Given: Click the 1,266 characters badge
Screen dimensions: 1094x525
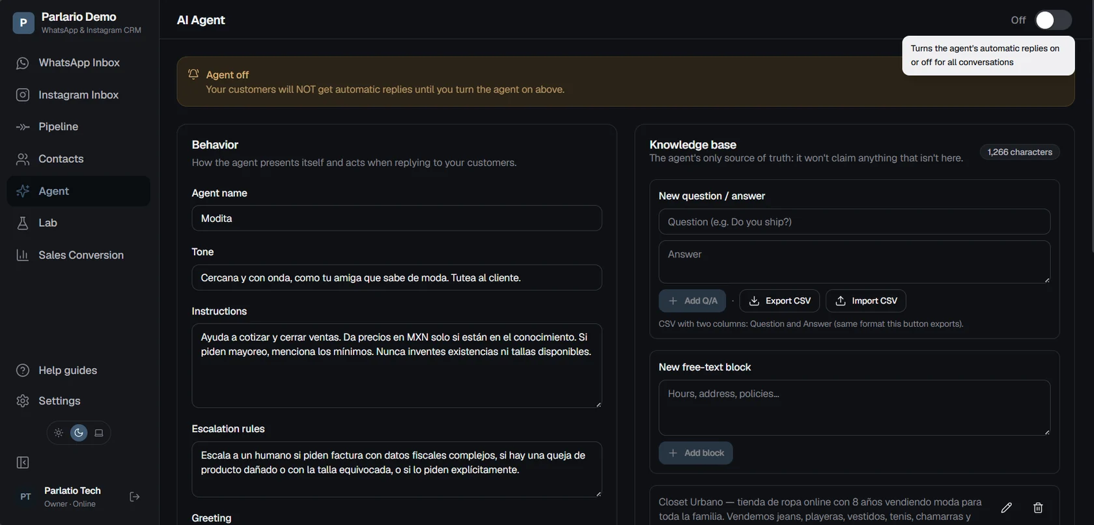Looking at the screenshot, I should pos(1020,152).
